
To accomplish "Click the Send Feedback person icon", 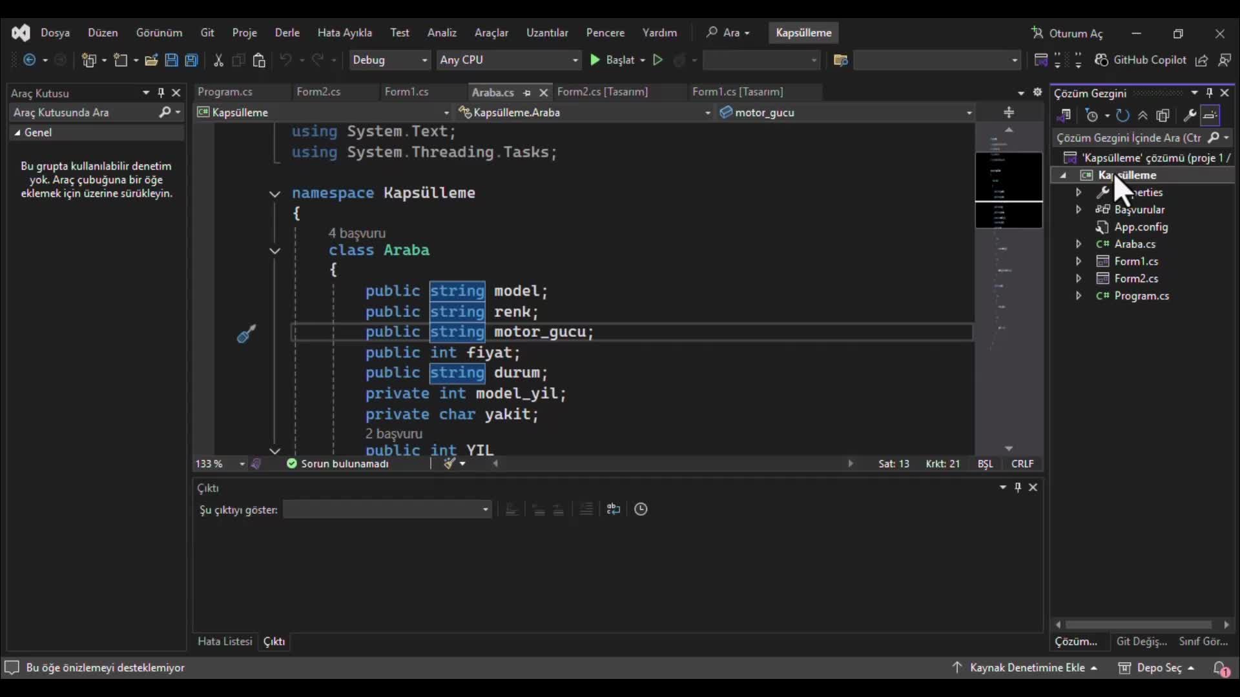I will [1224, 60].
